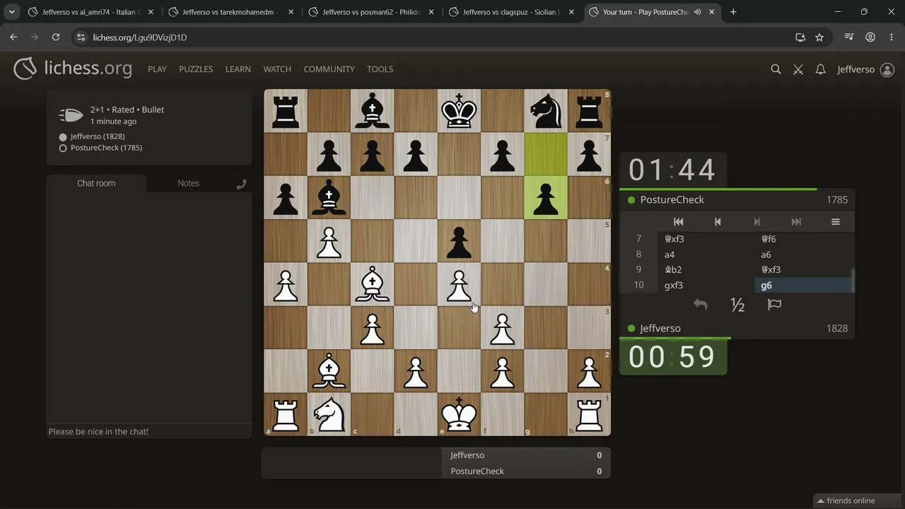This screenshot has width=905, height=509.
Task: Open Jeffverso name below move list
Action: pos(660,329)
